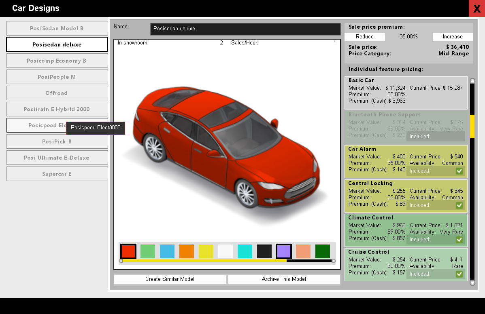Viewport: 485px width, 314px height.
Task: Open the PosiPeople M car model
Action: click(x=57, y=77)
